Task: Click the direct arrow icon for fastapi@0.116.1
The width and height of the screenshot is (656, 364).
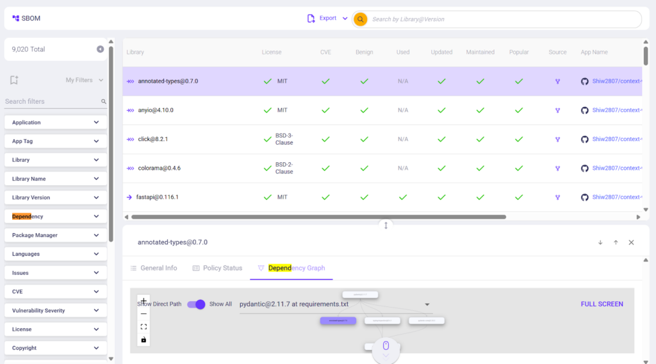Action: point(129,197)
